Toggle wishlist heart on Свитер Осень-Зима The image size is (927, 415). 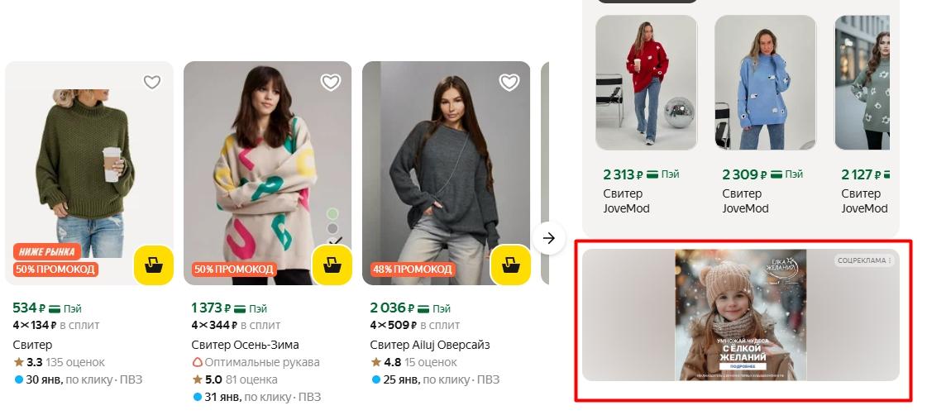pos(331,82)
